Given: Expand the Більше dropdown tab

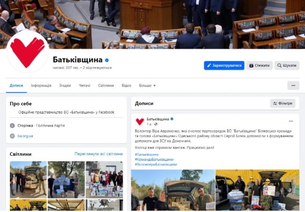Looking at the screenshot, I should [147, 85].
